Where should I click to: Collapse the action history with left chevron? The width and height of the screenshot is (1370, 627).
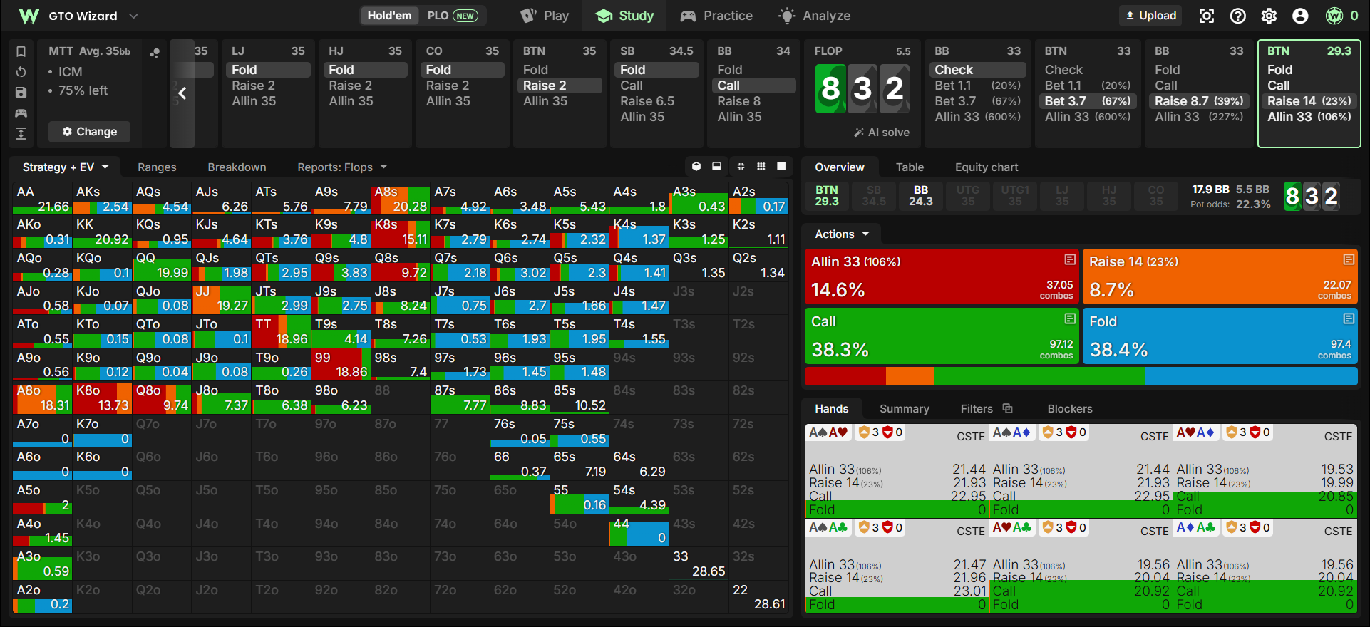point(182,93)
